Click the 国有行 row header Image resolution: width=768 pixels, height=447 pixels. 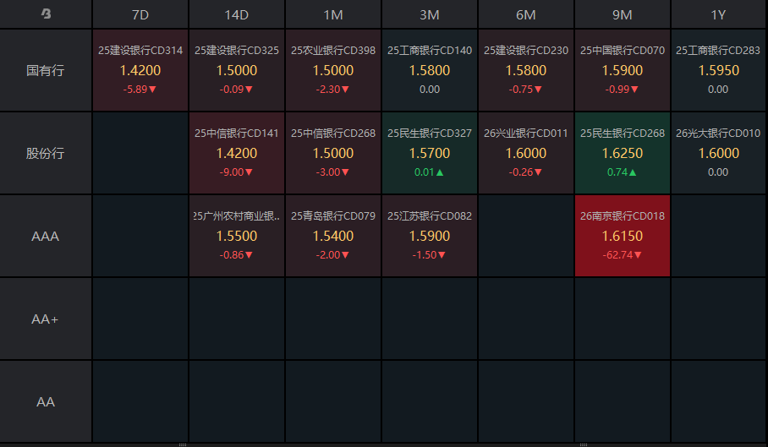click(x=46, y=70)
